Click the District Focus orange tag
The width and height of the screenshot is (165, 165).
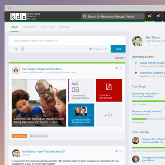tap(20, 136)
